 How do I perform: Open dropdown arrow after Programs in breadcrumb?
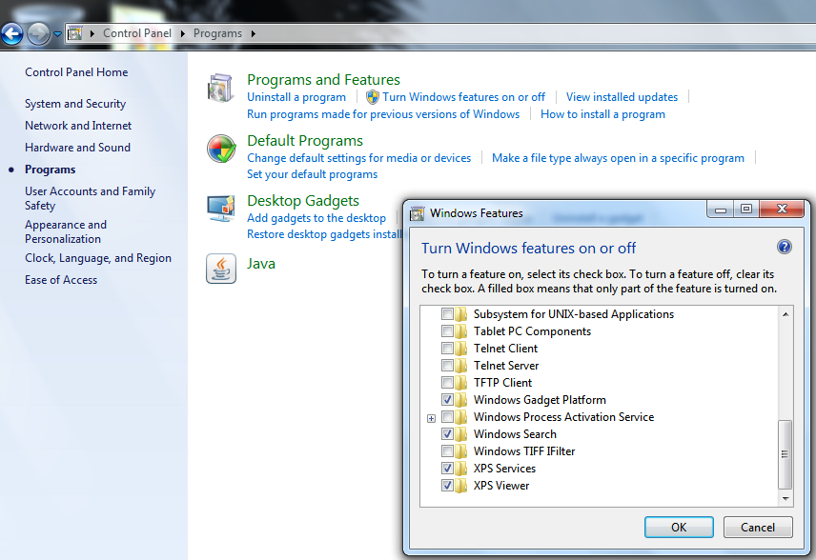pyautogui.click(x=254, y=34)
